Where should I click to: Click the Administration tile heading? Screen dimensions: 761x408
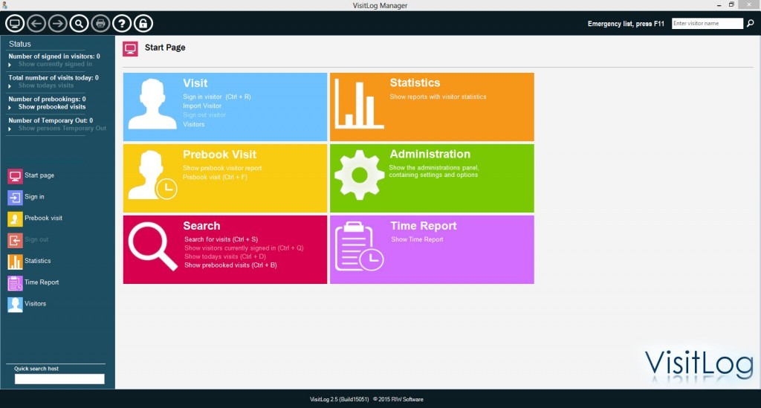[x=430, y=154]
